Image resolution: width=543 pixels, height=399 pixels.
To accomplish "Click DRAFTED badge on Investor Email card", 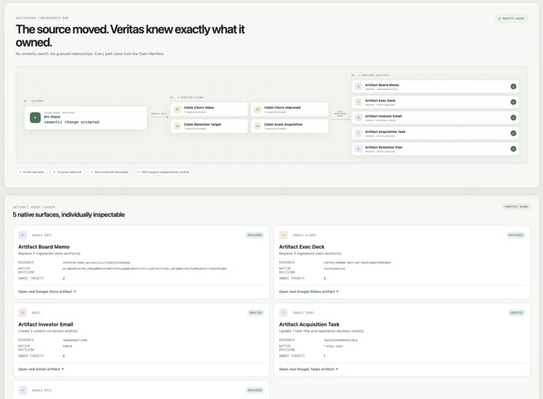I will click(255, 313).
